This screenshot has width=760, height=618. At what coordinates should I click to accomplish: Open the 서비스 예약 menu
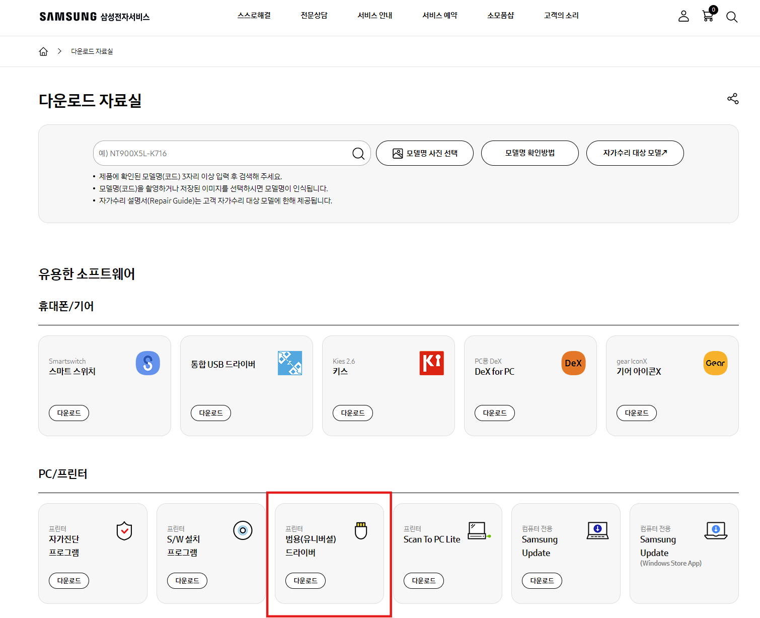coord(440,16)
